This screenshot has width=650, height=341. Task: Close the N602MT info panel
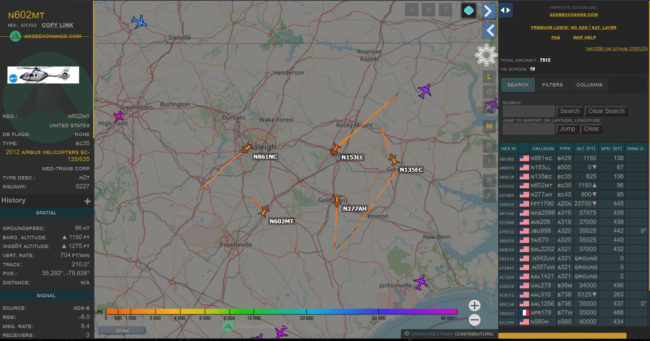[x=80, y=9]
